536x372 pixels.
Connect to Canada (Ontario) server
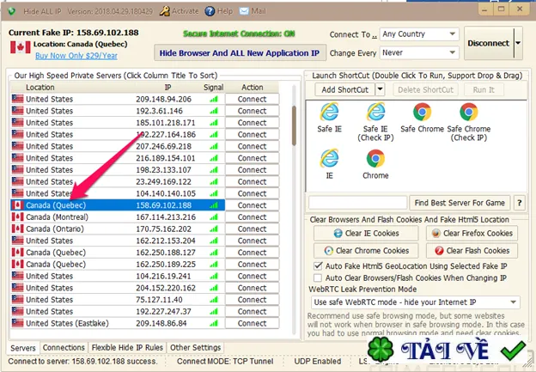[x=252, y=229]
